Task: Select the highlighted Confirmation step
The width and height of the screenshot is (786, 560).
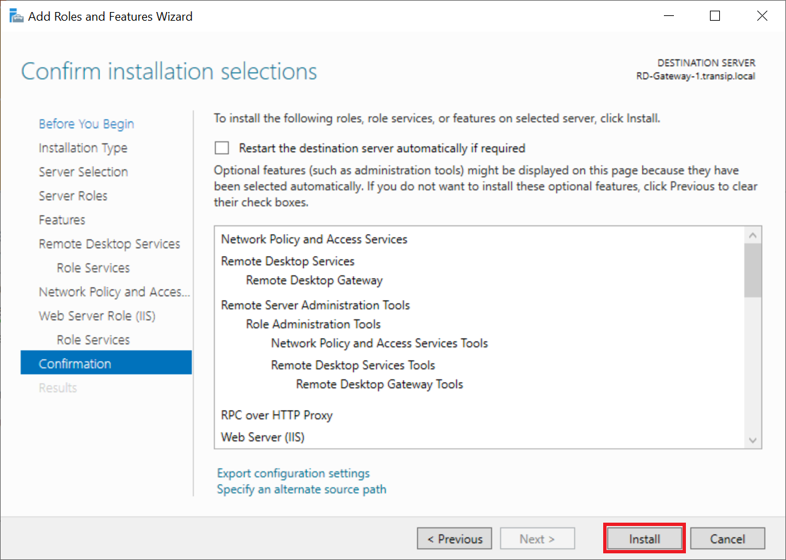Action: [106, 363]
